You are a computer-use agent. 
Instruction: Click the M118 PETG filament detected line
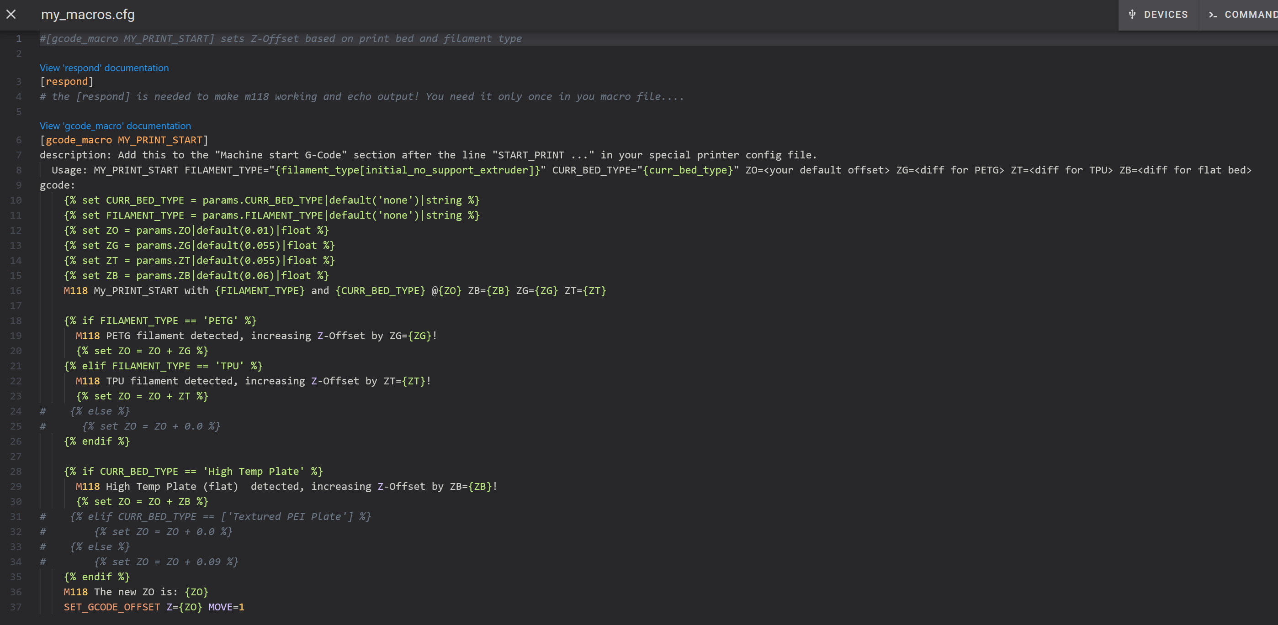tap(256, 336)
